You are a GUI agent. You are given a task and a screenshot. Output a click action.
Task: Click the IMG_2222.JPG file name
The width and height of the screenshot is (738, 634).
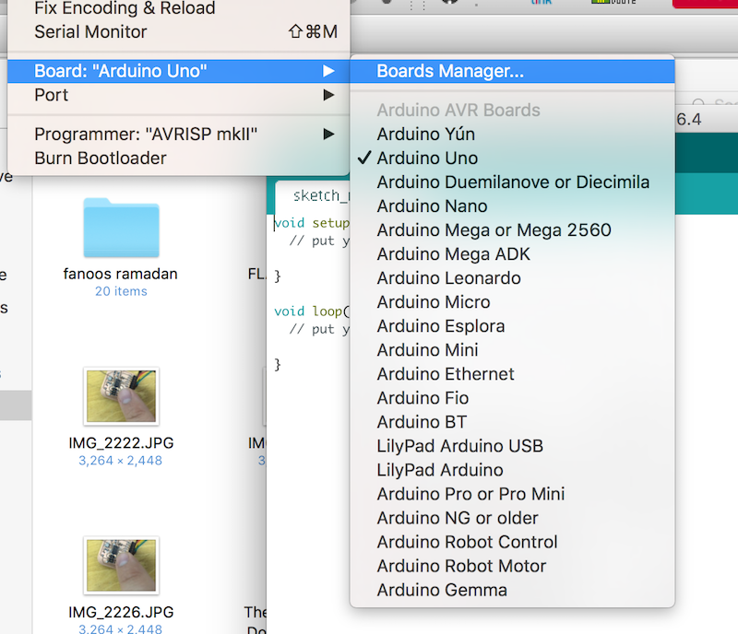tap(121, 443)
